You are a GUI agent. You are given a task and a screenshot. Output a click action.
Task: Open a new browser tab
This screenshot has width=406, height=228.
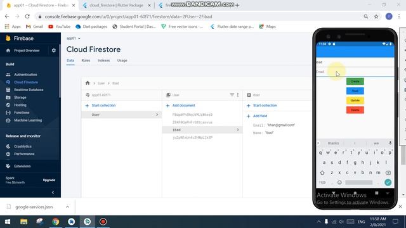coord(237,5)
